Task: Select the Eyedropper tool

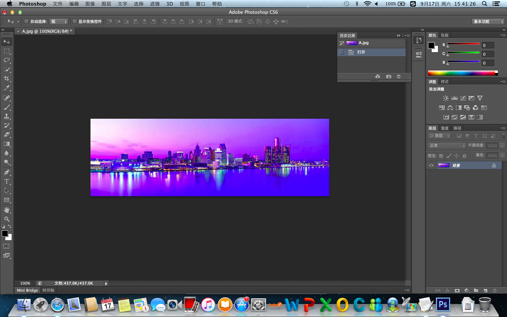Action: (x=7, y=88)
